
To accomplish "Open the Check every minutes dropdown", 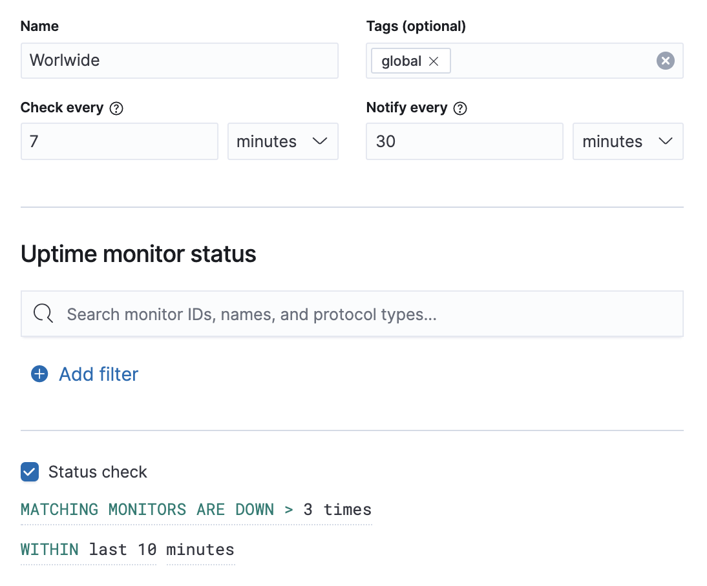I will [x=282, y=141].
